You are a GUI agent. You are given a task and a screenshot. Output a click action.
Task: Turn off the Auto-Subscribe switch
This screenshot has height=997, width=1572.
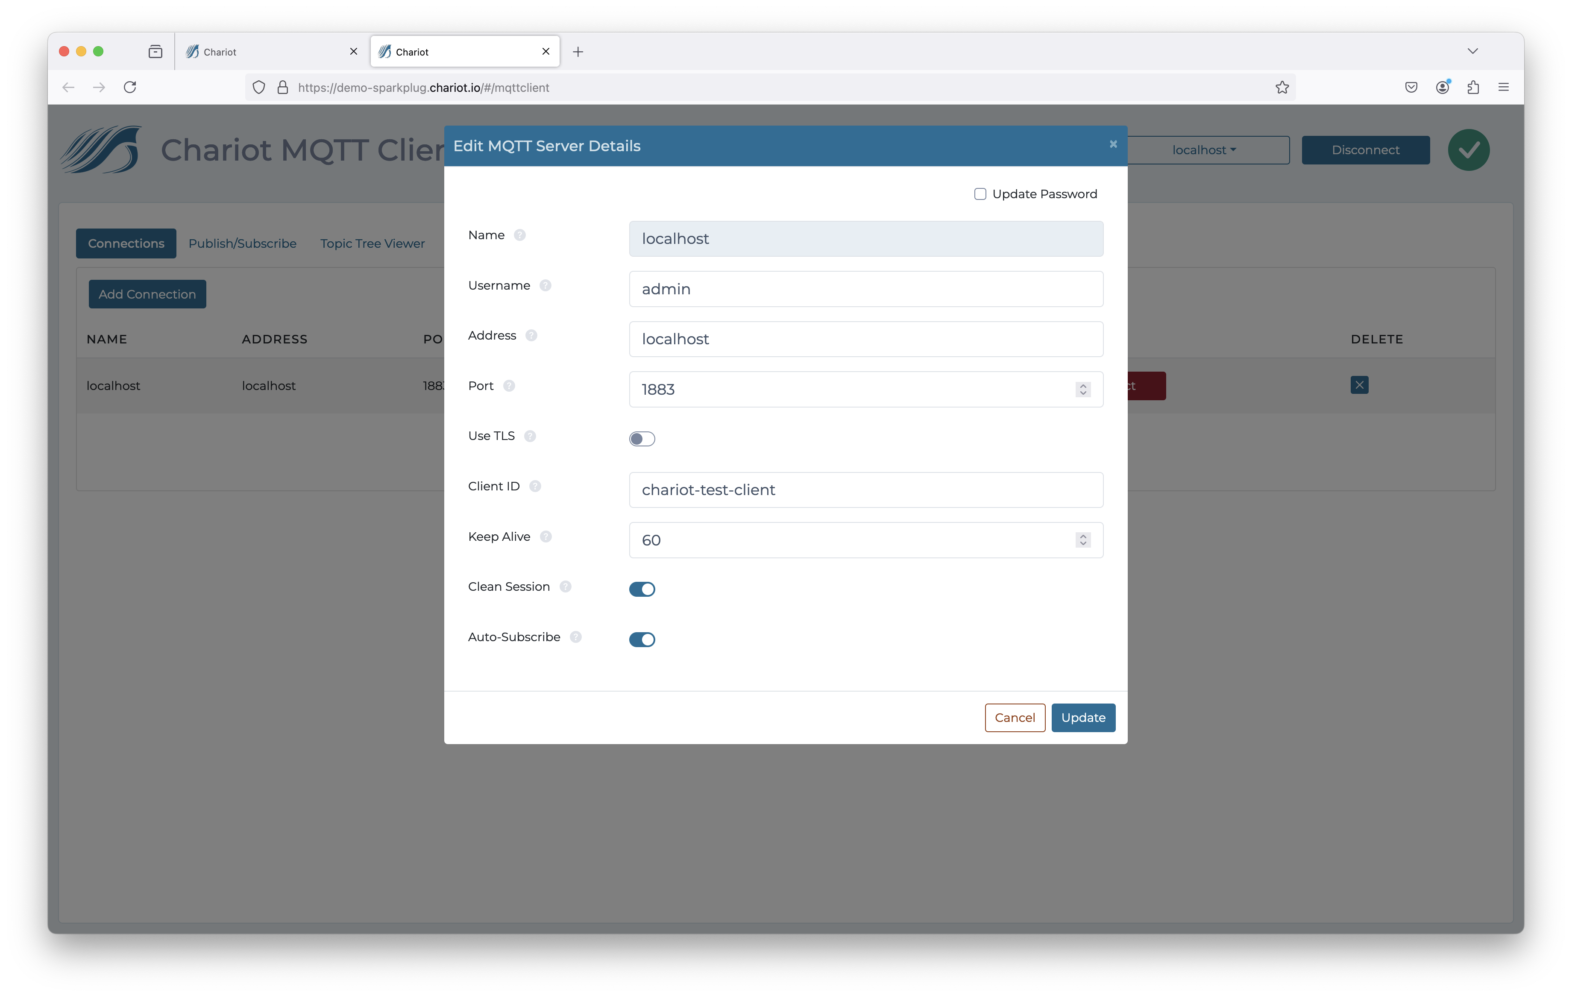tap(642, 640)
